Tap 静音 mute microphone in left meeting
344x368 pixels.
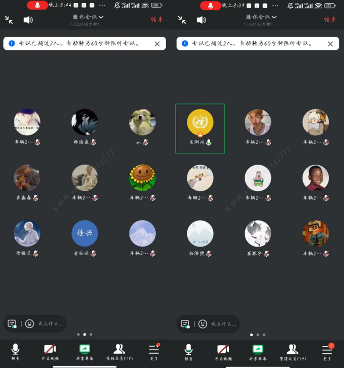16,351
